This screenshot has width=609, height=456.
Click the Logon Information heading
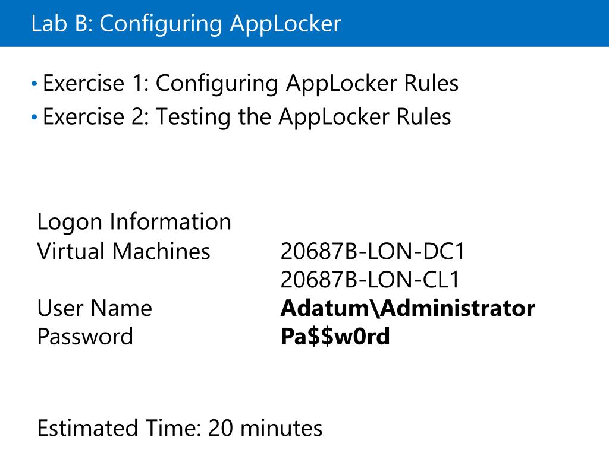[134, 223]
